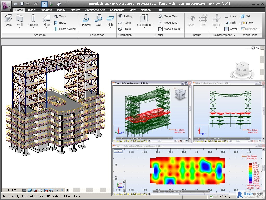This screenshot has height=200, width=266.
Task: Click the dark red 0,97 legend swatch
Action: [x=250, y=164]
